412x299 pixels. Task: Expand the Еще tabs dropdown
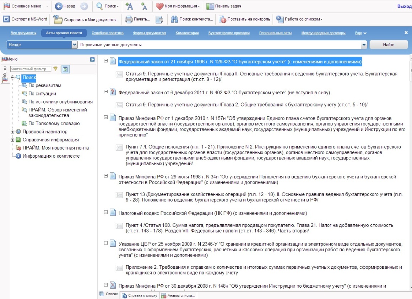point(360,33)
